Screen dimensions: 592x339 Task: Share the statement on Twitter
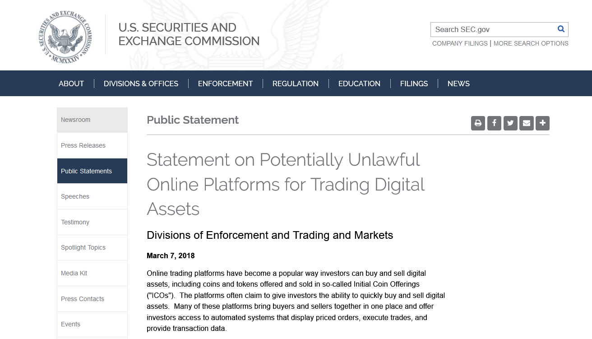coord(510,123)
